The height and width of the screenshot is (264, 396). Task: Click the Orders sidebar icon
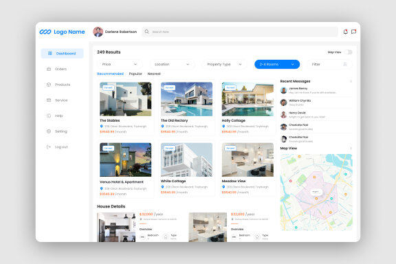point(49,69)
